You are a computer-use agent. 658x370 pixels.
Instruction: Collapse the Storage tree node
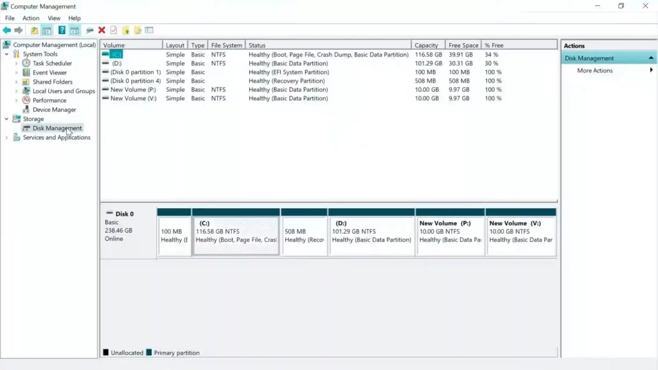(x=6, y=119)
